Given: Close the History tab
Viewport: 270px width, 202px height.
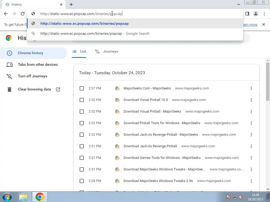Looking at the screenshot, I should coord(61,4).
